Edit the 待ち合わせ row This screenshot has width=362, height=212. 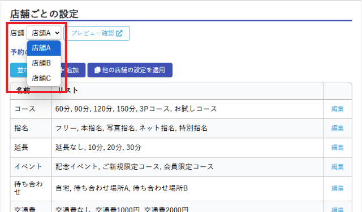337,188
